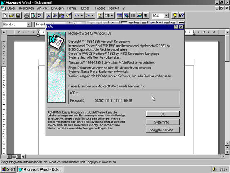
Task: Open the Datei menu
Action: (x=11, y=8)
